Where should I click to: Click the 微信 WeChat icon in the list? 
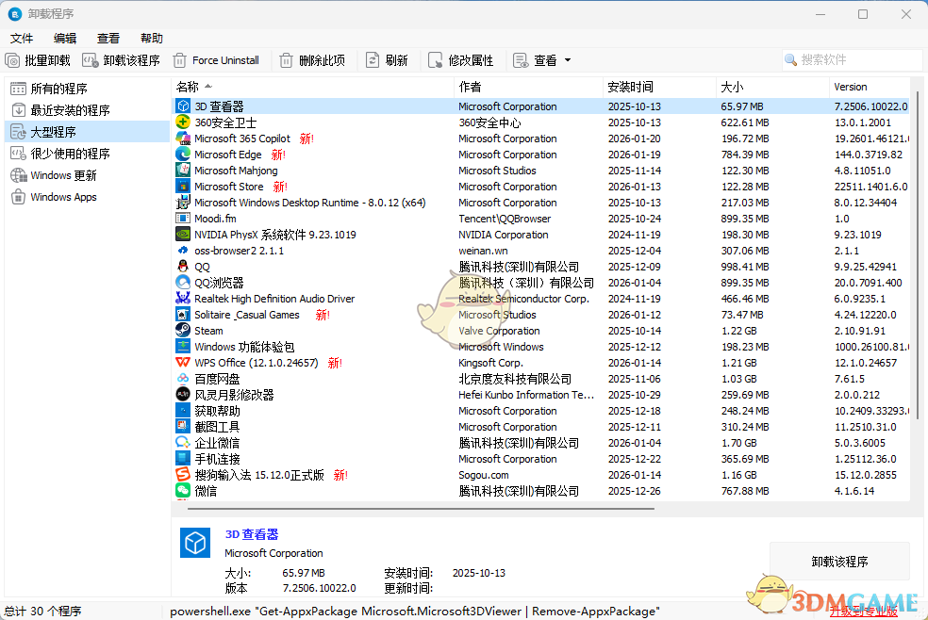183,491
